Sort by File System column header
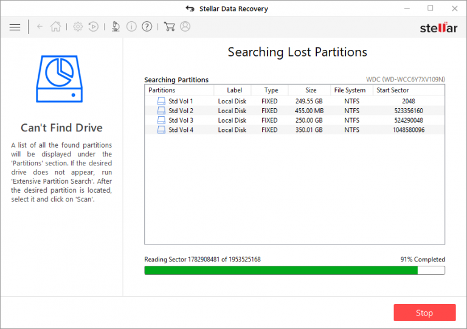 pos(351,90)
